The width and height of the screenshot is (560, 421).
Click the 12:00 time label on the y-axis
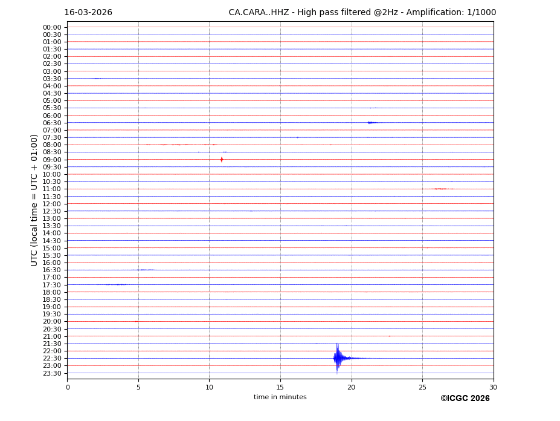(52, 204)
